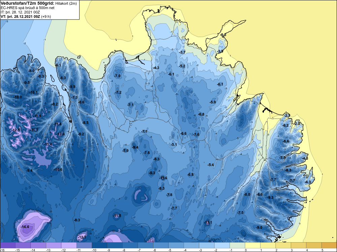Click legend swatch between -5 and -4
The image size is (337, 252).
click(176, 245)
